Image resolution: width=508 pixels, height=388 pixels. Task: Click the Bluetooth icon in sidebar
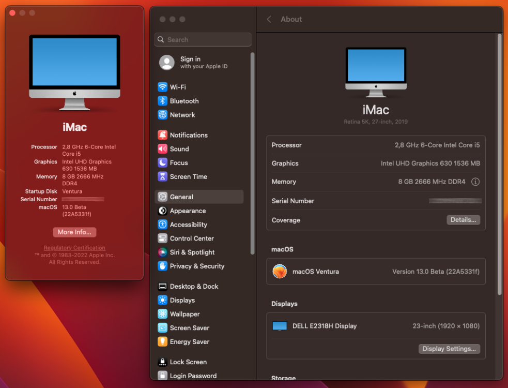pos(162,101)
